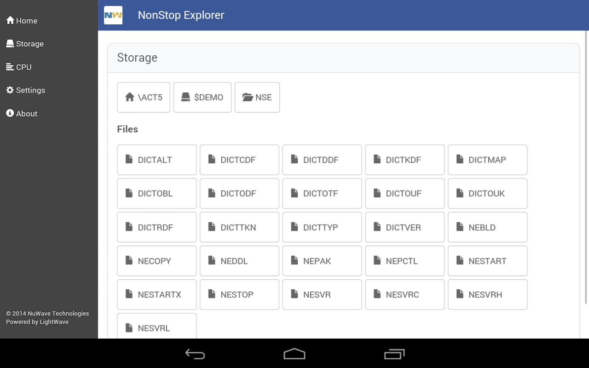Tap the NEPAK file
Screen dimensions: 589x368
click(x=322, y=261)
